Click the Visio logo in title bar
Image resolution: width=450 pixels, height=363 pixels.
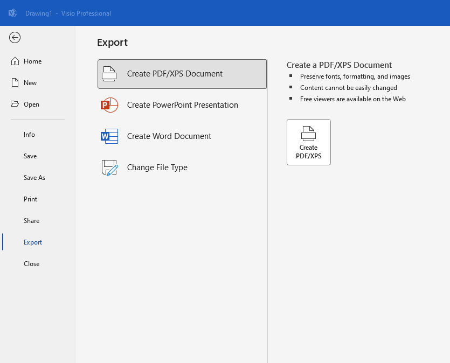click(13, 13)
